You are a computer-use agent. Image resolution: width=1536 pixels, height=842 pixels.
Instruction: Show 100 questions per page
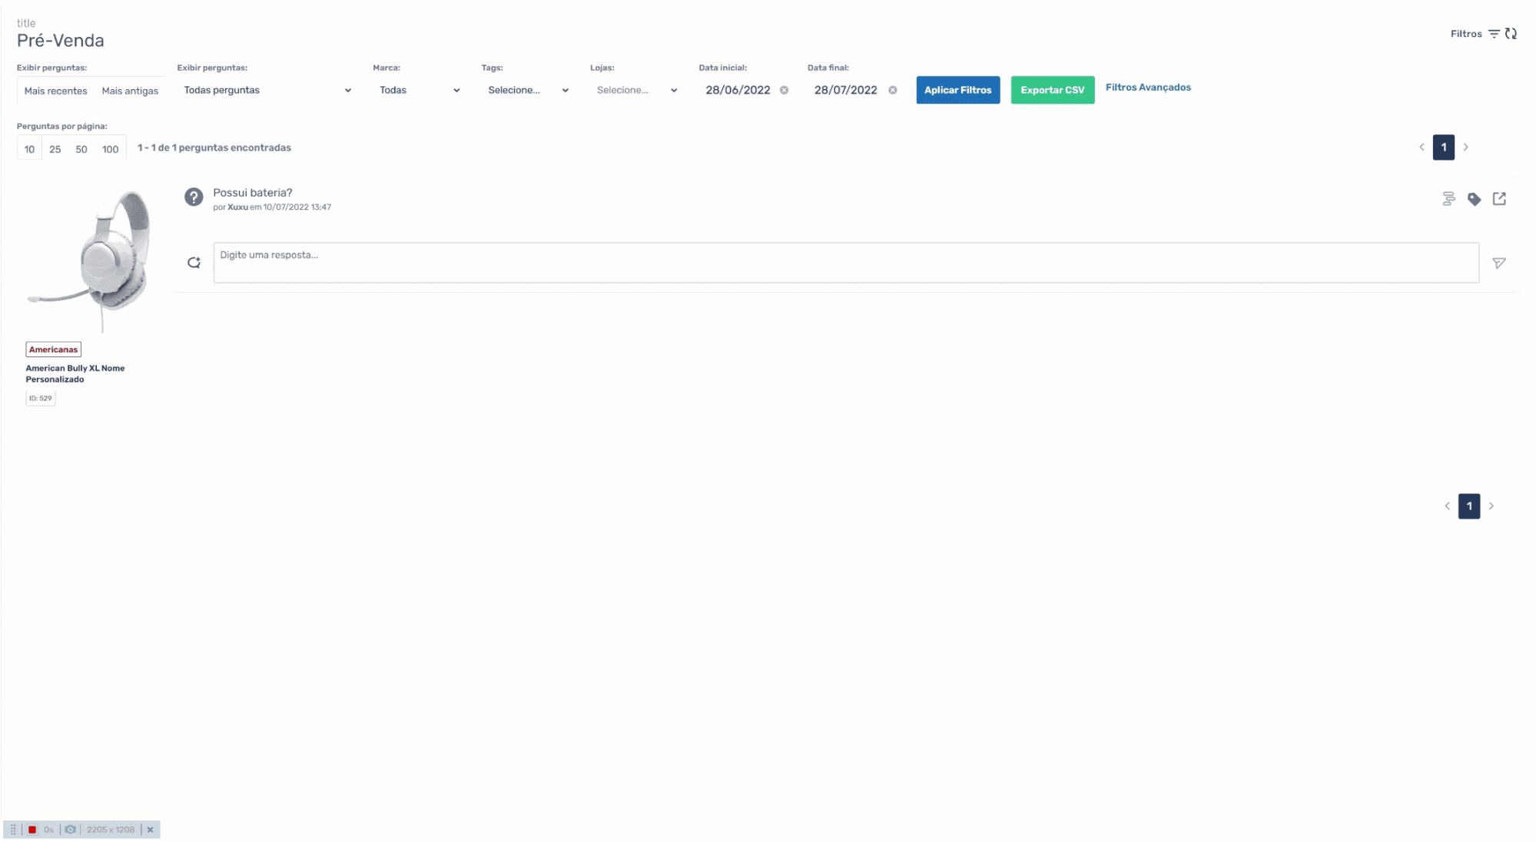pyautogui.click(x=111, y=149)
